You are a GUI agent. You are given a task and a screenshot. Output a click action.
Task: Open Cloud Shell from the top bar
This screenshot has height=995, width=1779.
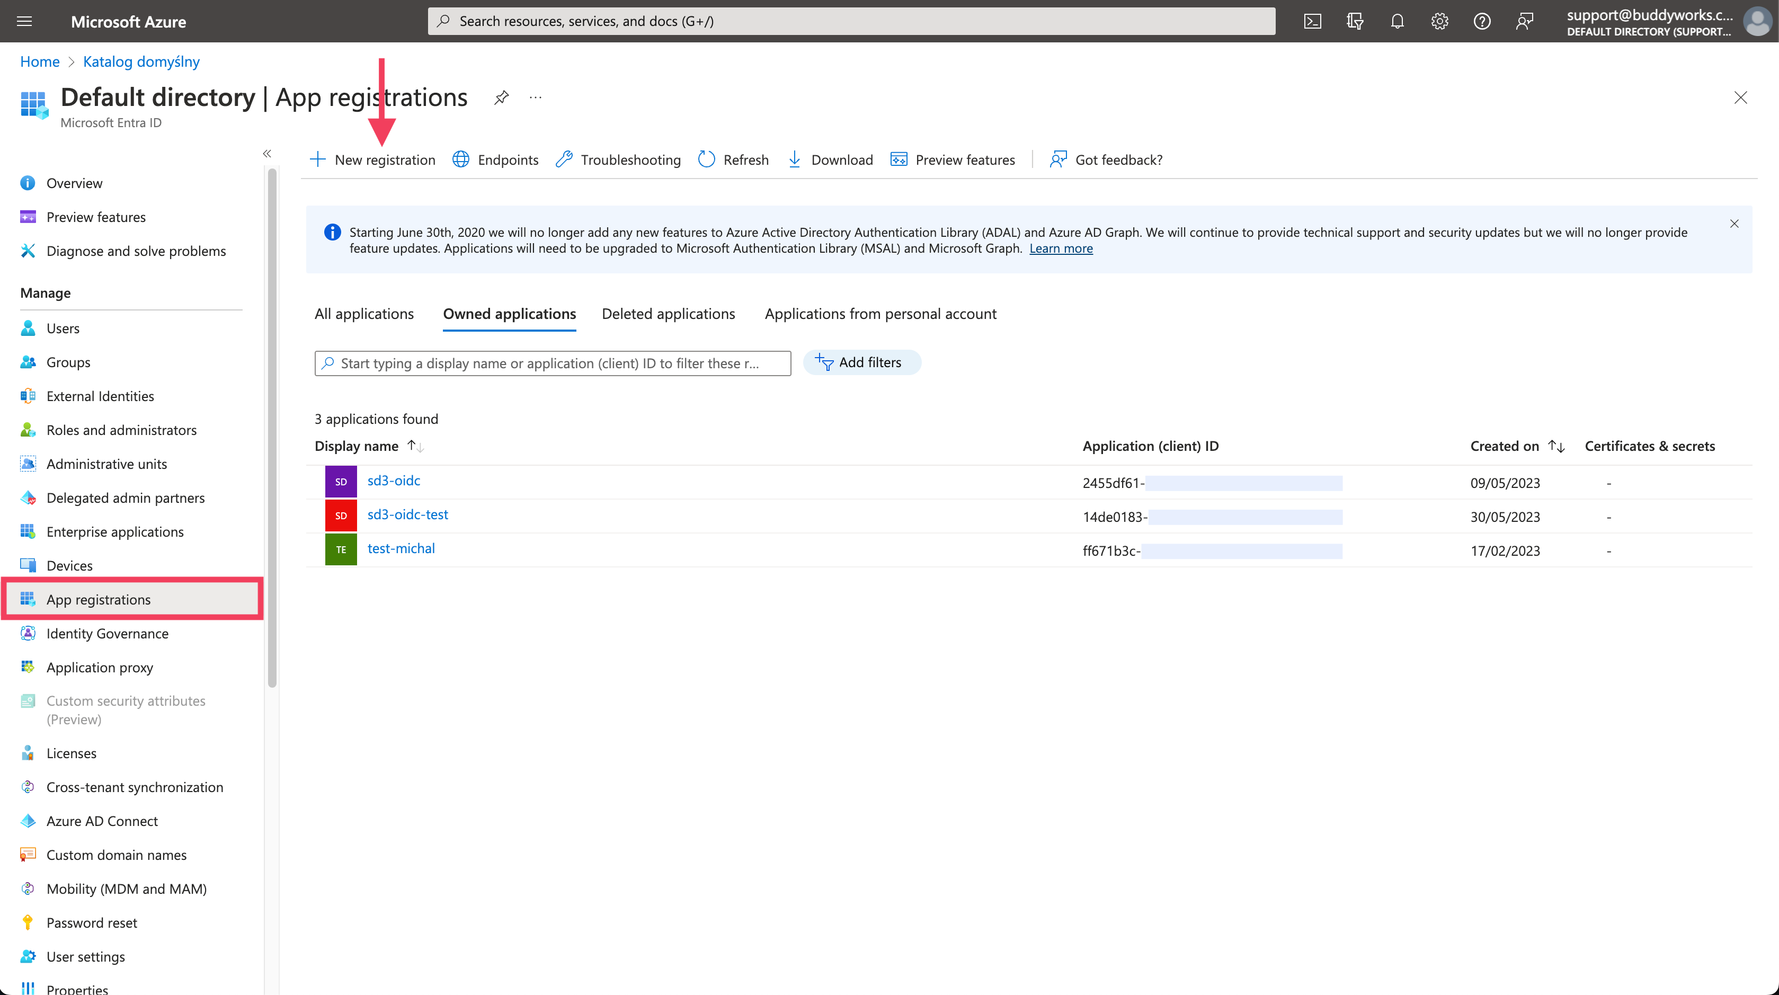click(1313, 21)
